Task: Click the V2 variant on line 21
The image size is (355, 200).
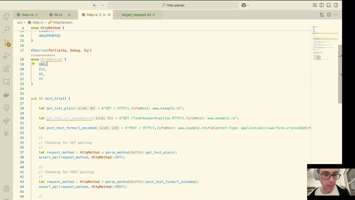Action: point(41,74)
